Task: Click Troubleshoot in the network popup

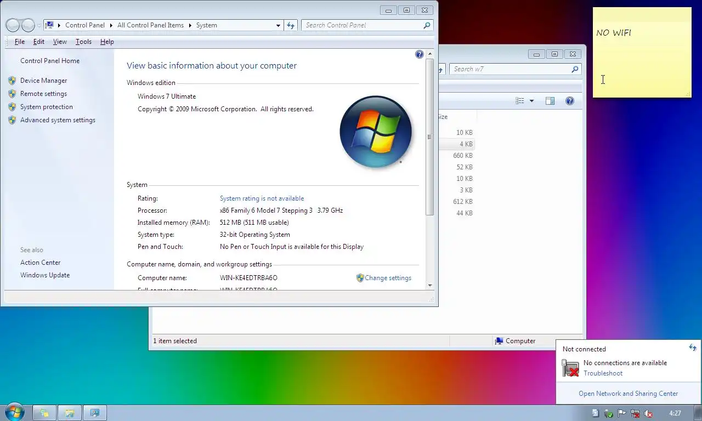Action: 603,373
